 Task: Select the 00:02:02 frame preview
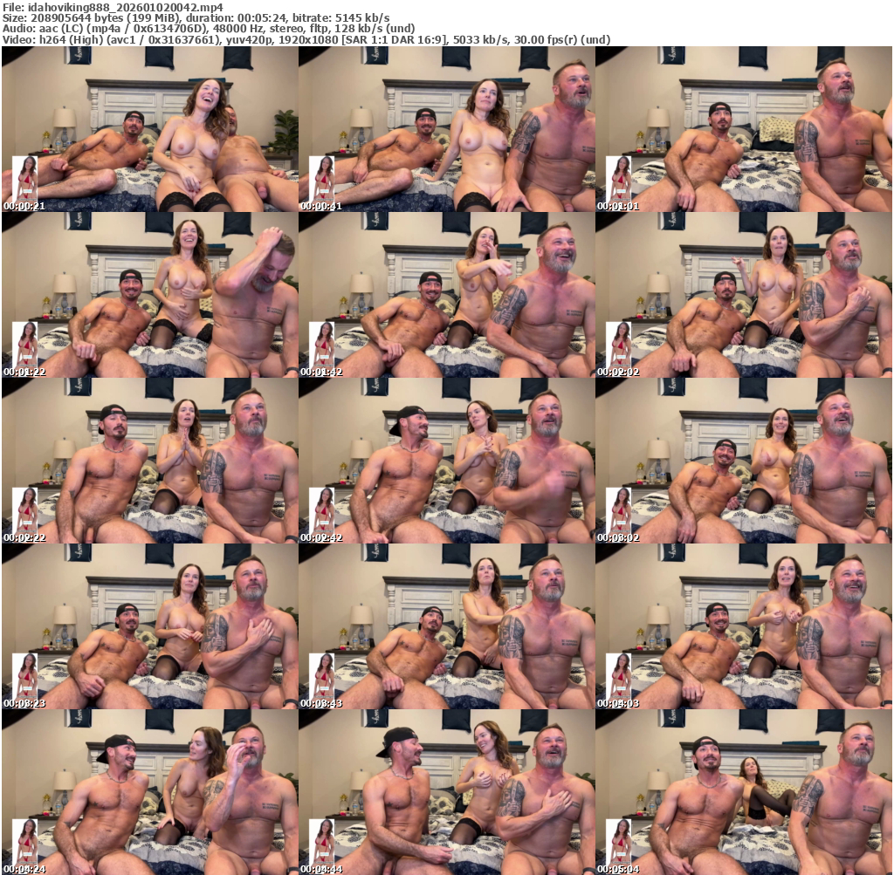coord(744,295)
